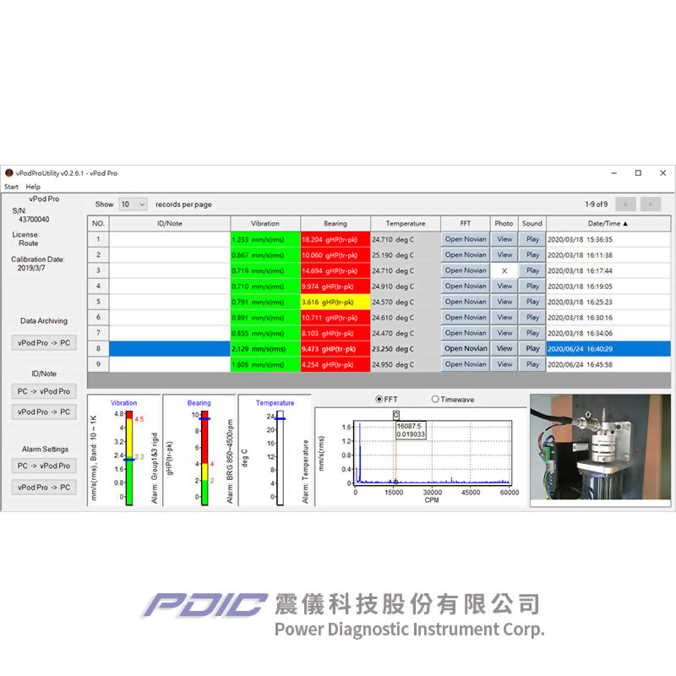Click Alarm Settings PC -> vPod Pro button

(x=42, y=466)
